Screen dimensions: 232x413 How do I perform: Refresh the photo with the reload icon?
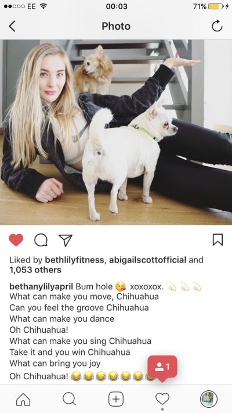(x=217, y=26)
